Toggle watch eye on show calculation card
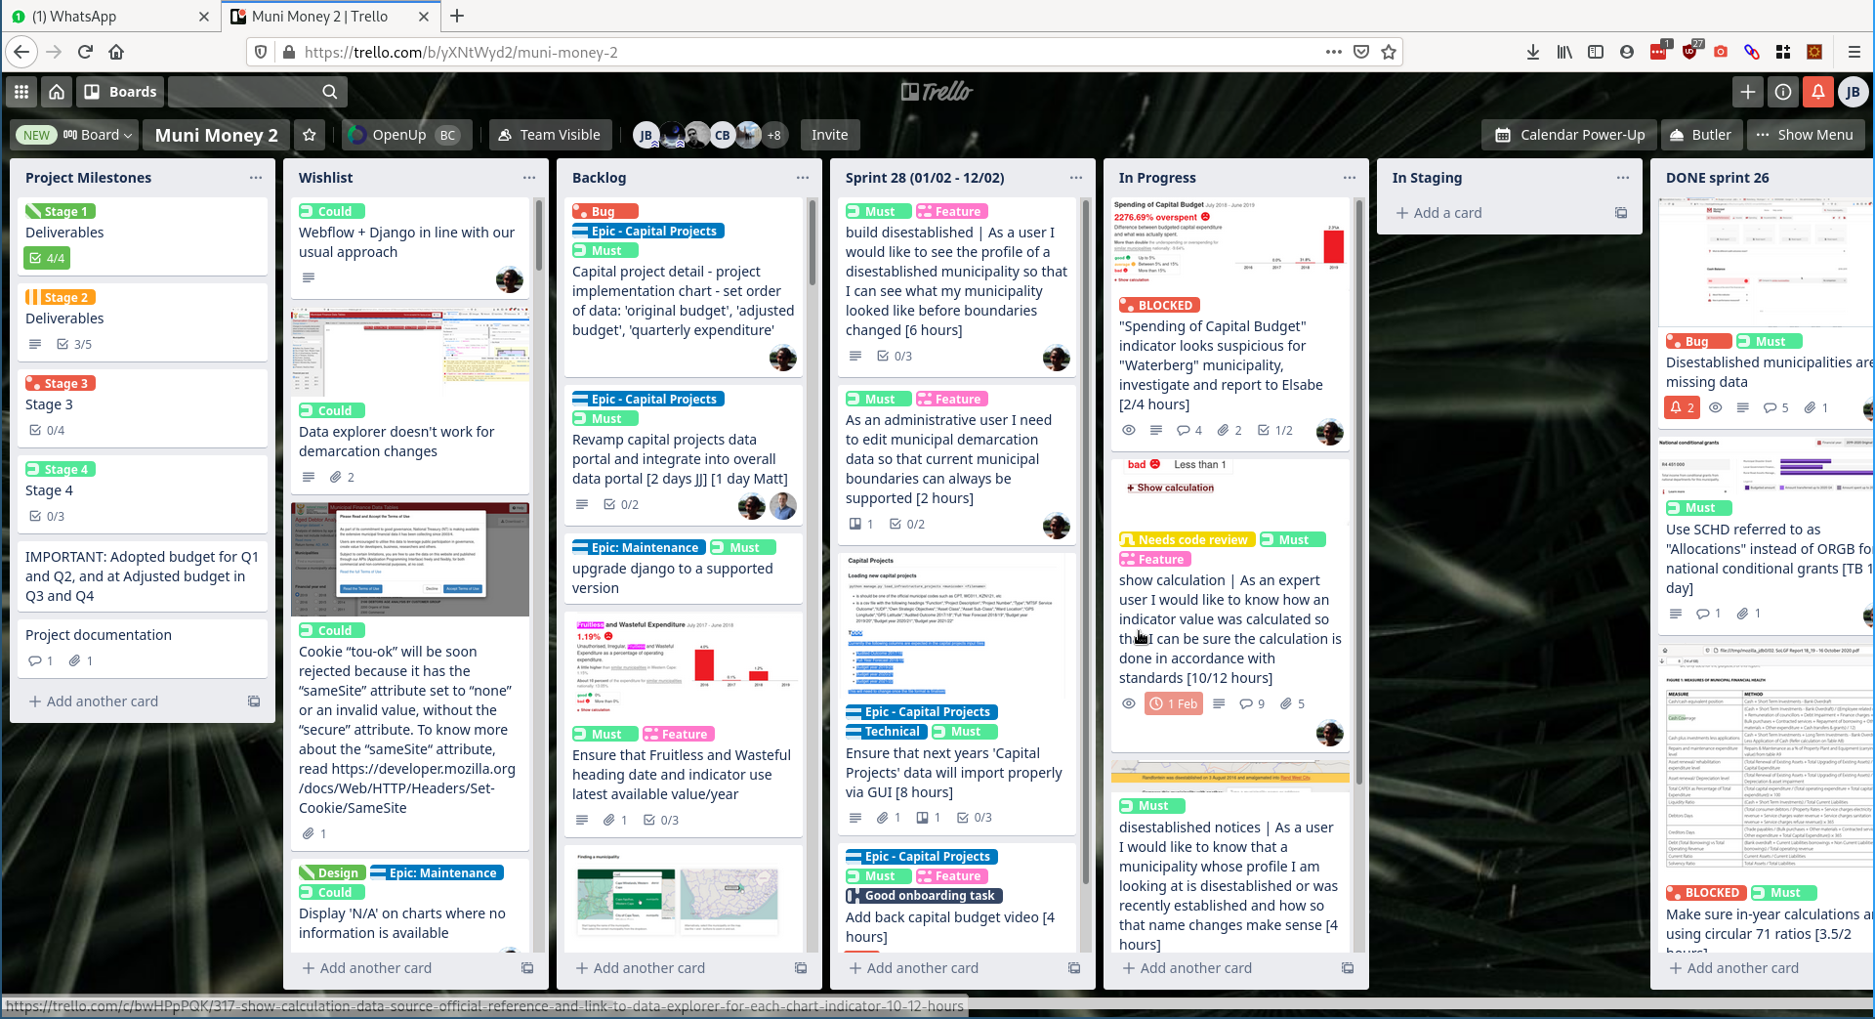Screen dimensions: 1875x1019 tap(1129, 703)
